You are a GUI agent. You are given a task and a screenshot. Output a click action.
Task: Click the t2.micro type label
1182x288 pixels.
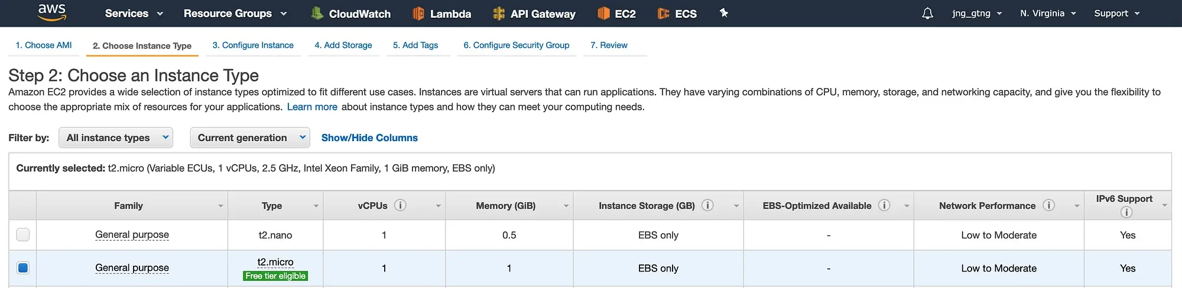[275, 262]
